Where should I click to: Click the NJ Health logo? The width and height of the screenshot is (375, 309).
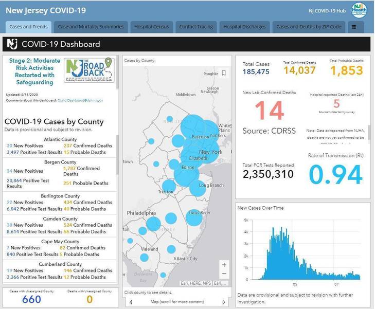tap(359, 10)
